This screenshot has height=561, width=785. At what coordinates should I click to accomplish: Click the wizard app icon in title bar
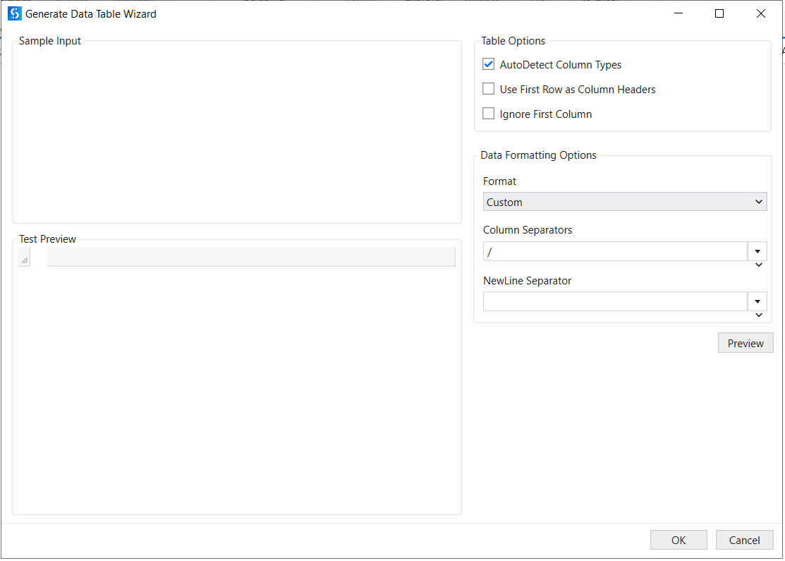pos(14,13)
